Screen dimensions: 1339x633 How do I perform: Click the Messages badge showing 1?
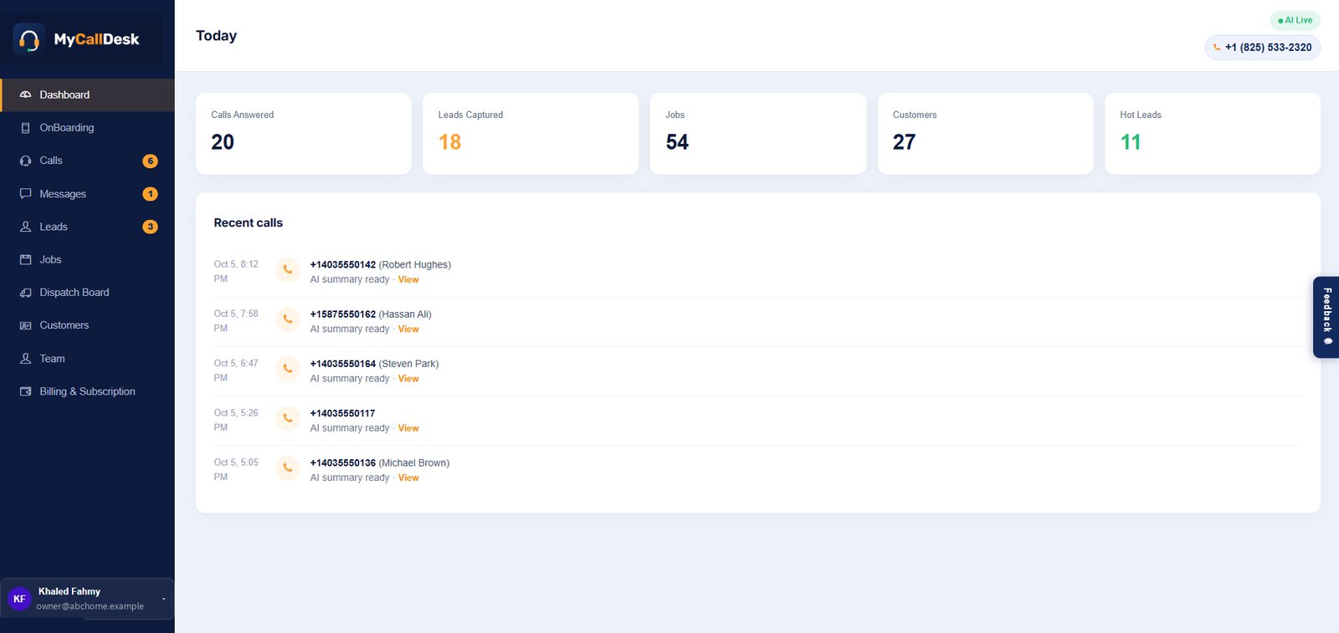coord(151,194)
